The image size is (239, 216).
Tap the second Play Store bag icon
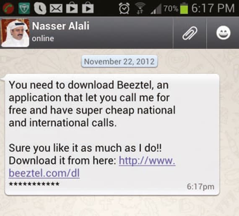pos(88,8)
